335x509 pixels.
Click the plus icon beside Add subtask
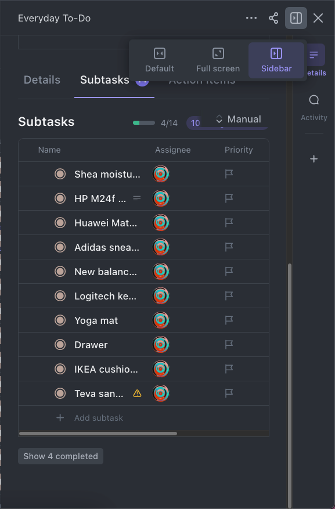coord(60,418)
